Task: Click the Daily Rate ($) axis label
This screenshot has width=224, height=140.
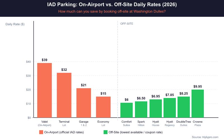Action: [15, 24]
